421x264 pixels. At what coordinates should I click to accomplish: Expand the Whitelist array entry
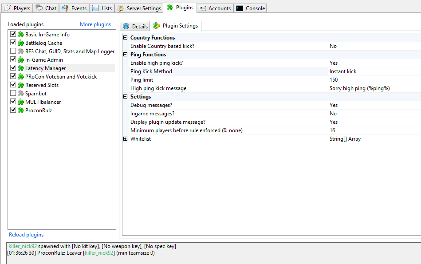(125, 139)
